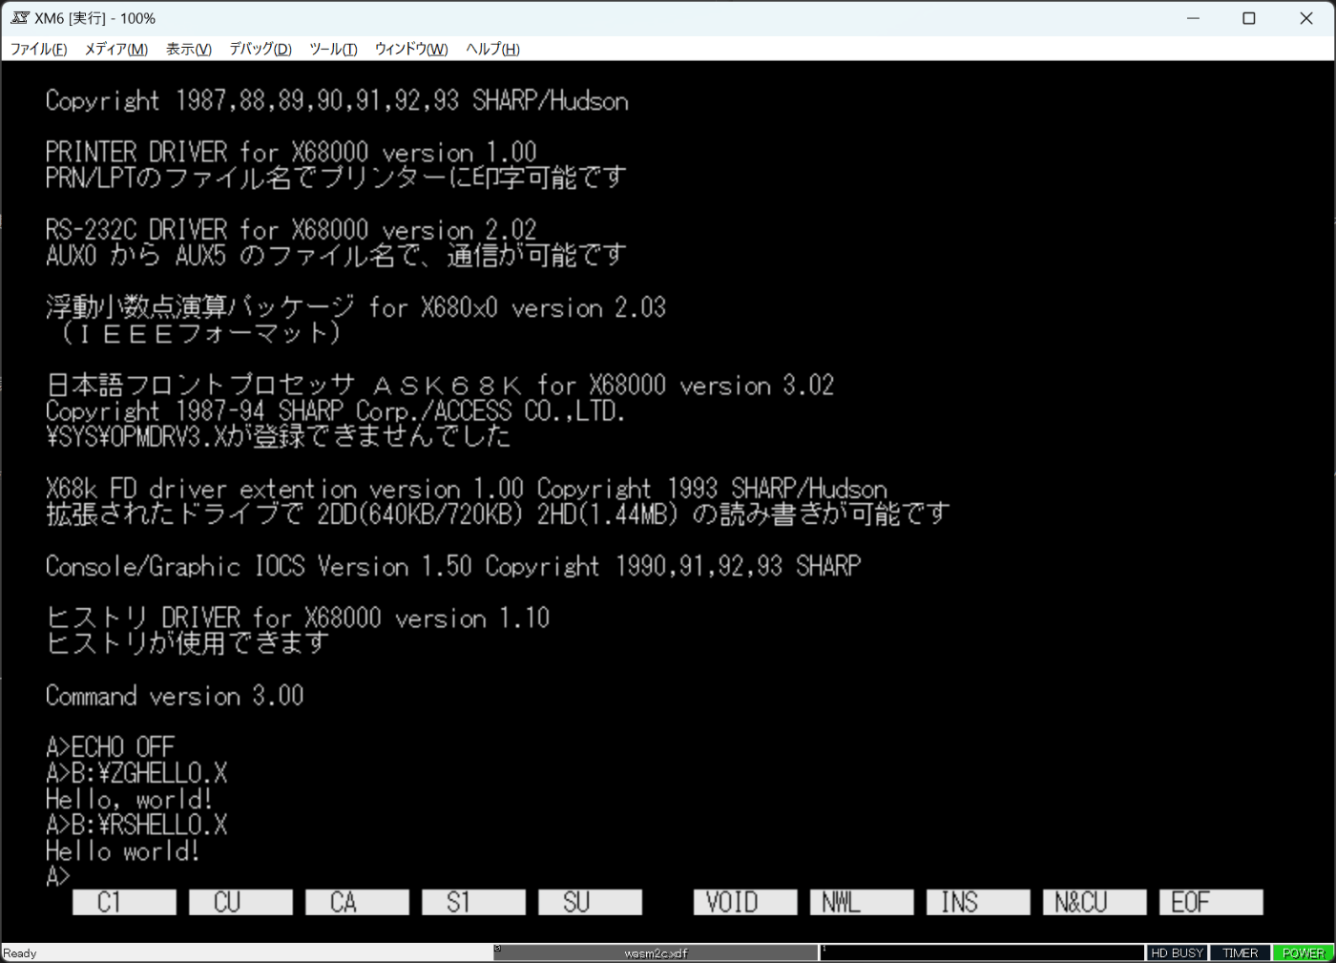
Task: Click the 'Hello, world!' output line
Action: pos(129,798)
